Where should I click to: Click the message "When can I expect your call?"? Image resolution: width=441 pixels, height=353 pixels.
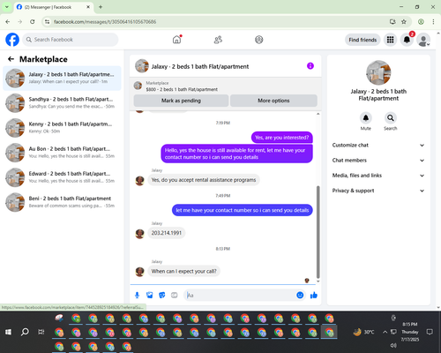click(x=183, y=271)
